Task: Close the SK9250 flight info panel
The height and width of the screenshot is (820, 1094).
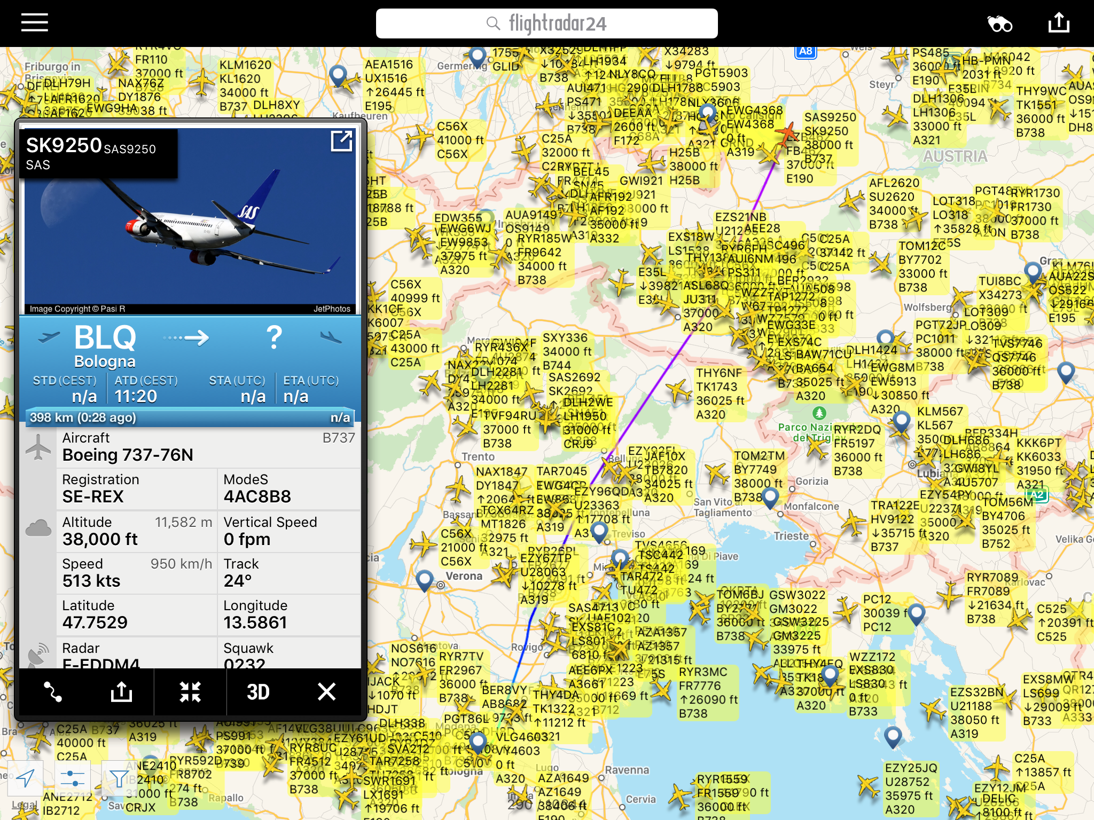Action: pyautogui.click(x=326, y=691)
